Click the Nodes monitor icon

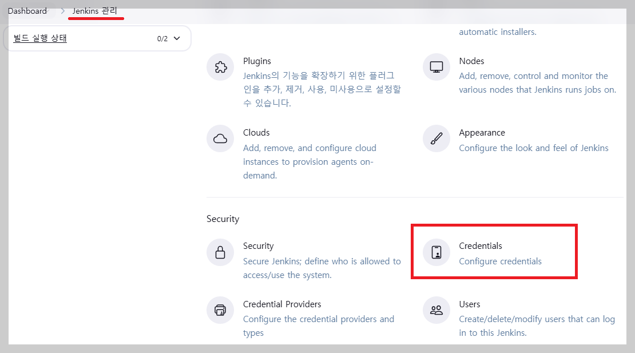pyautogui.click(x=436, y=67)
